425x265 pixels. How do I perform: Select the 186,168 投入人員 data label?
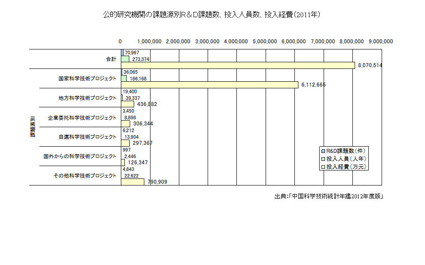point(138,79)
